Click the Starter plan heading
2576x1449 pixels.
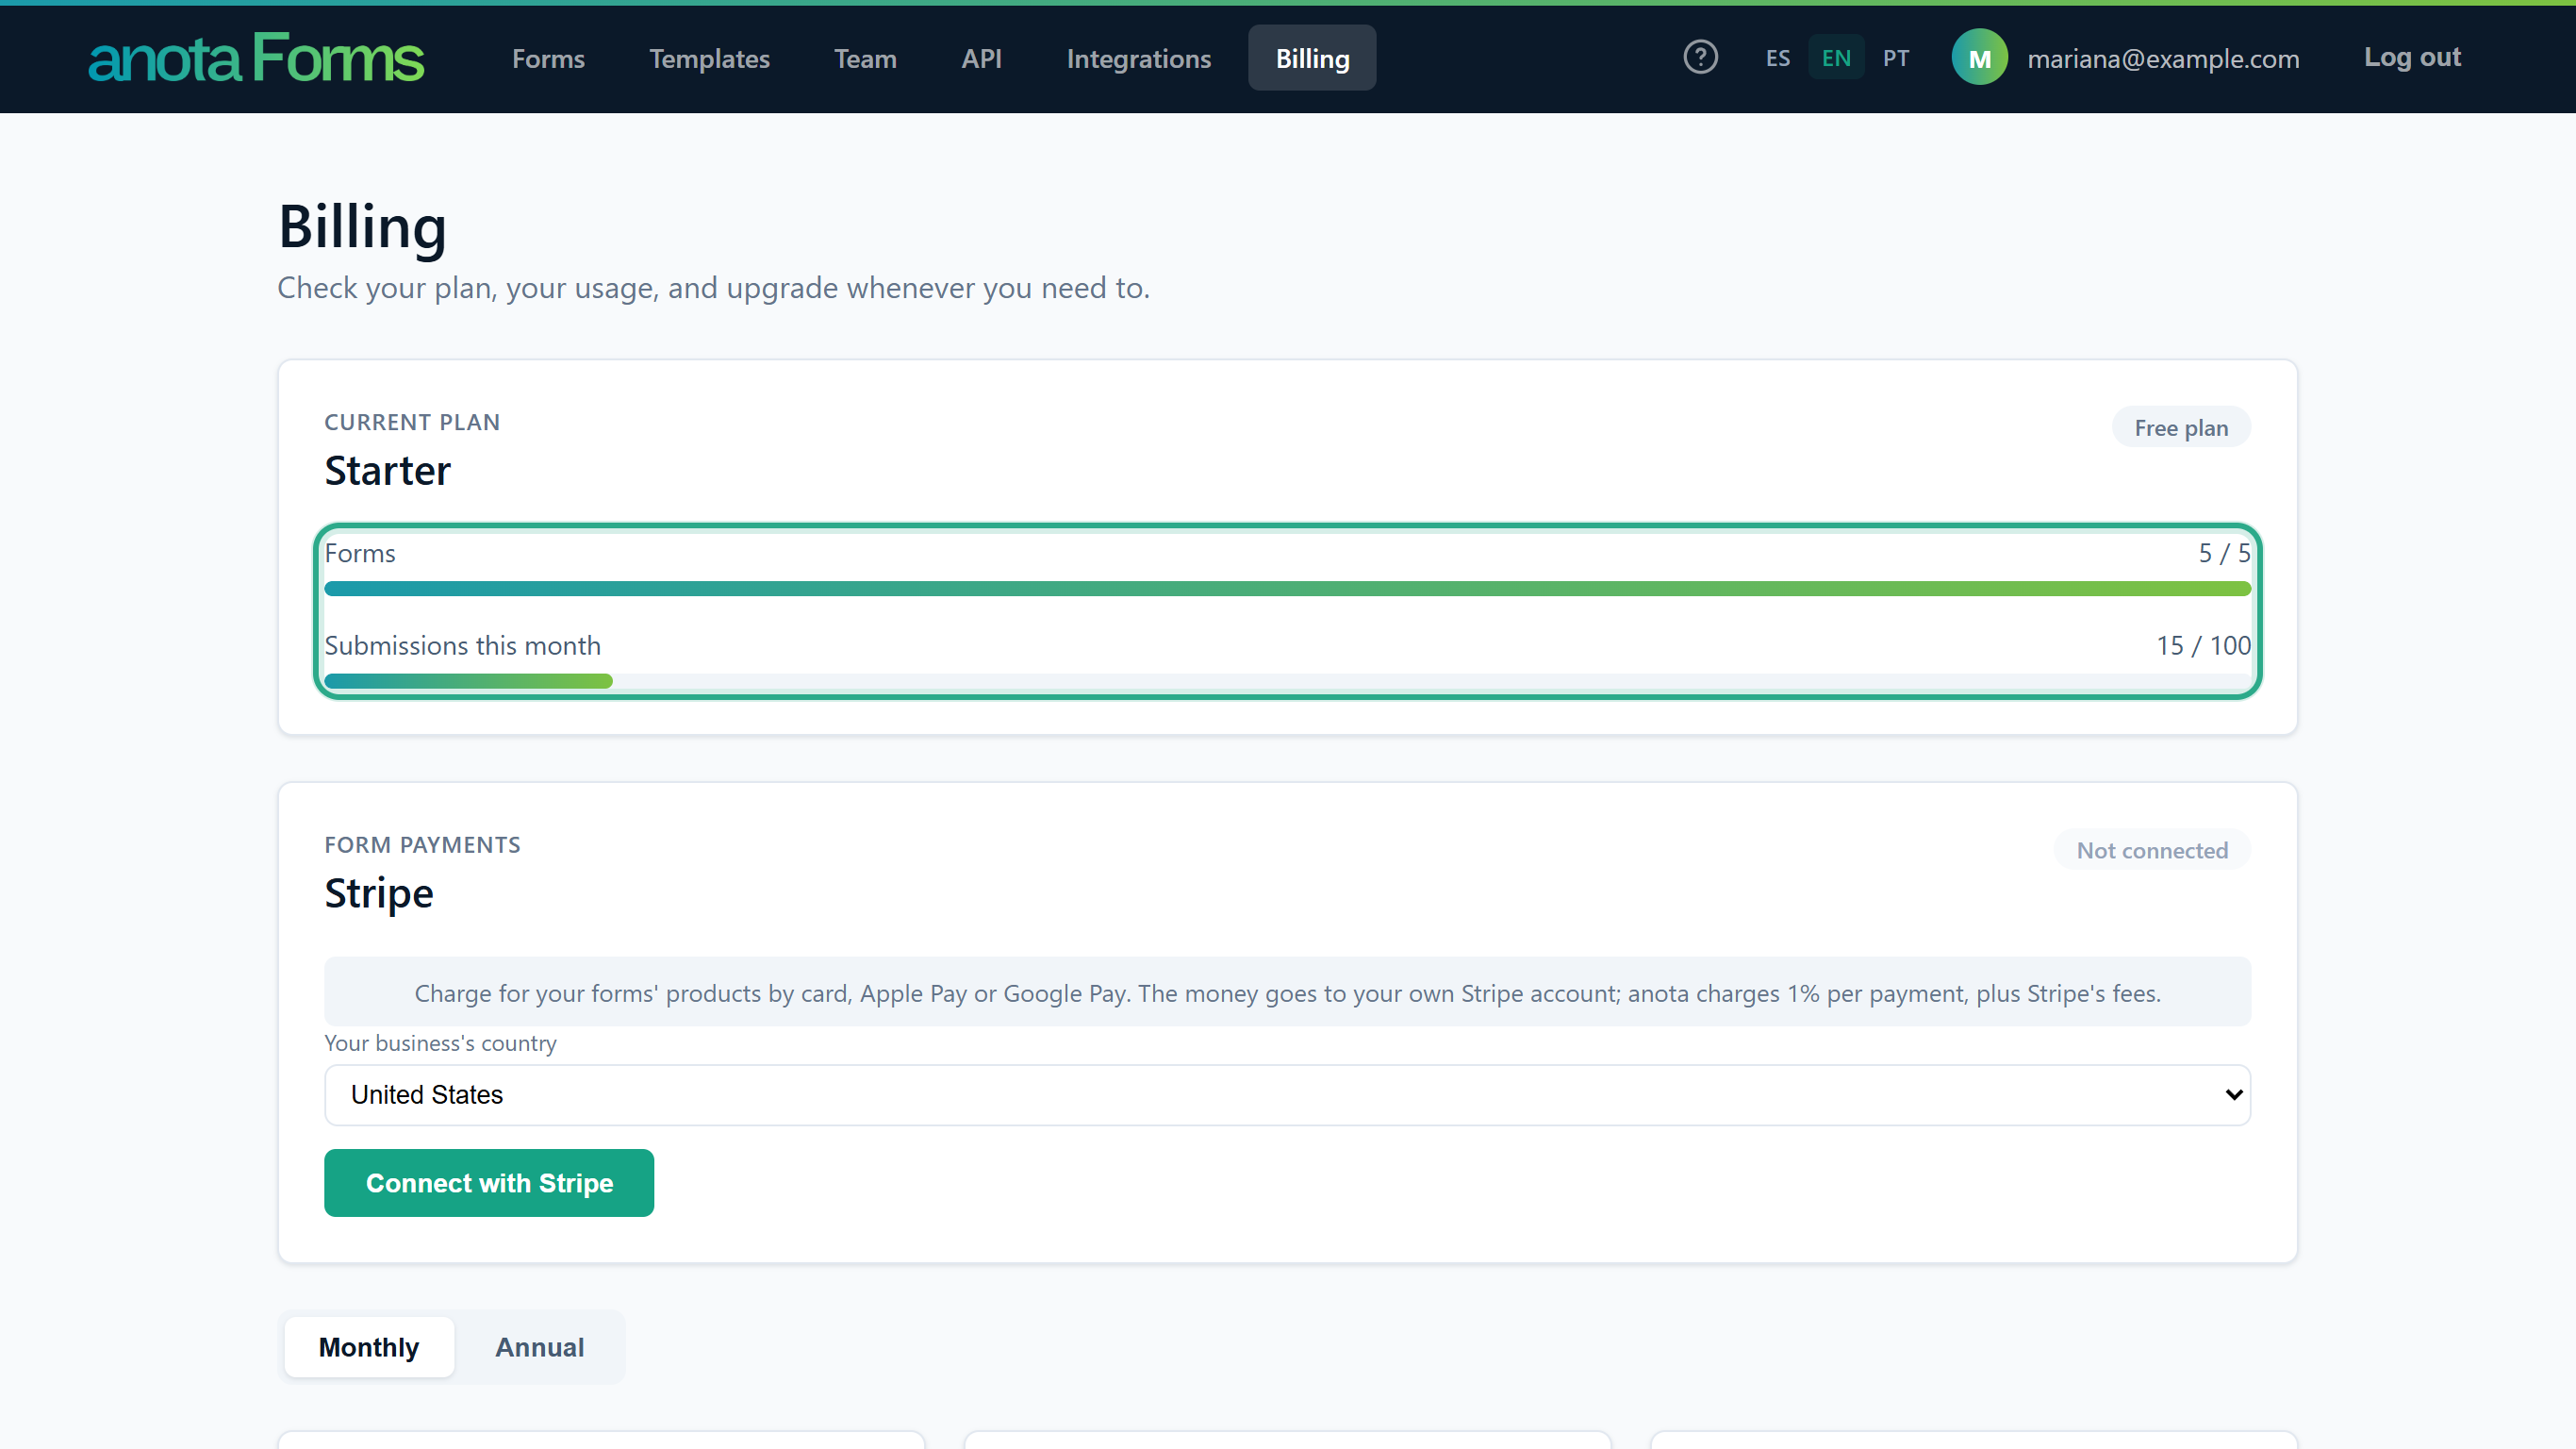387,471
